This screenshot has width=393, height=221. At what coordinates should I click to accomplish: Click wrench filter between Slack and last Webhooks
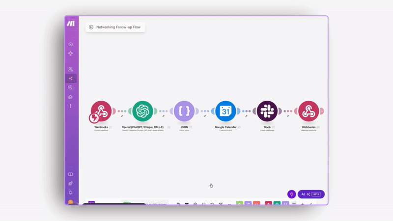(288, 116)
